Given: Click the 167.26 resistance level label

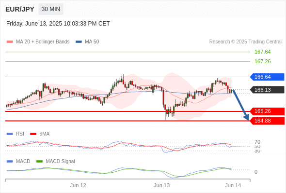Looking at the screenshot, I should (x=262, y=61).
